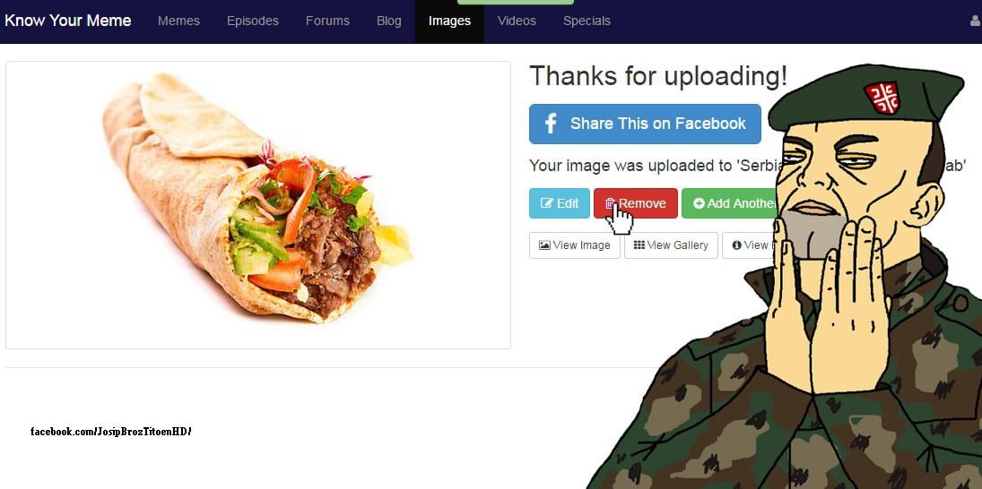The image size is (982, 489).
Task: Open the user account icon in navbar
Action: 975,21
